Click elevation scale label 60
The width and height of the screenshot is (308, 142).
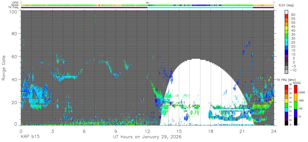coord(293,15)
